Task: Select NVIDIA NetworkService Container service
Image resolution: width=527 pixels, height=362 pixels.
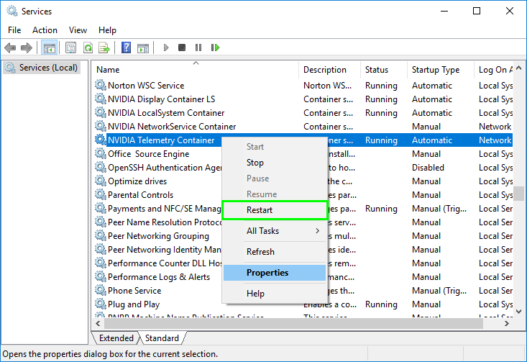Action: [172, 127]
